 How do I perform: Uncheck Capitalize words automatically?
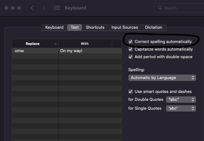point(131,49)
